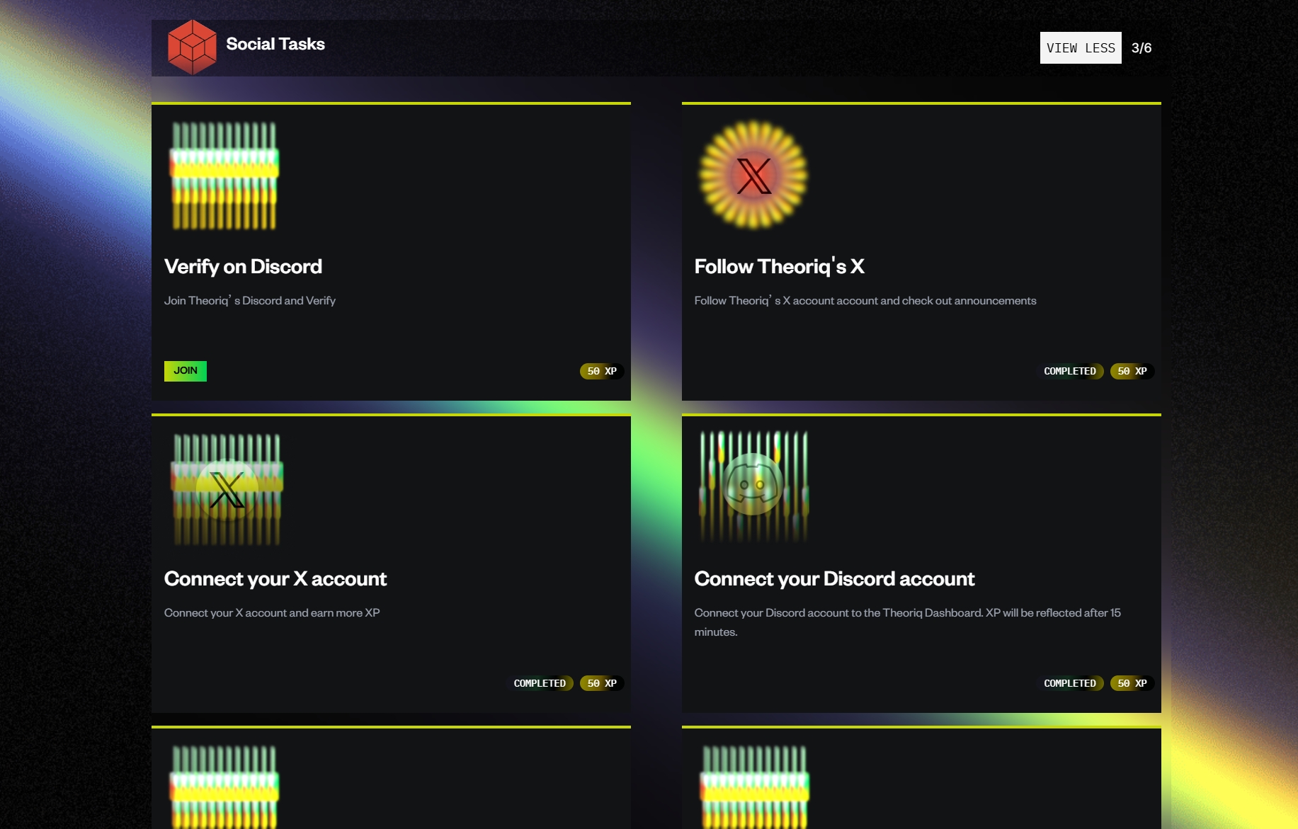Screen dimensions: 1298x829
Task: Open the Verify on Discord title
Action: coord(243,266)
